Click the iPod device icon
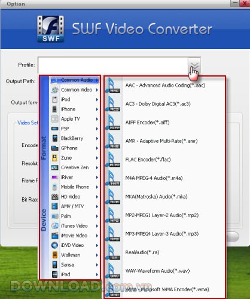The width and height of the screenshot is (250, 299). click(54, 99)
